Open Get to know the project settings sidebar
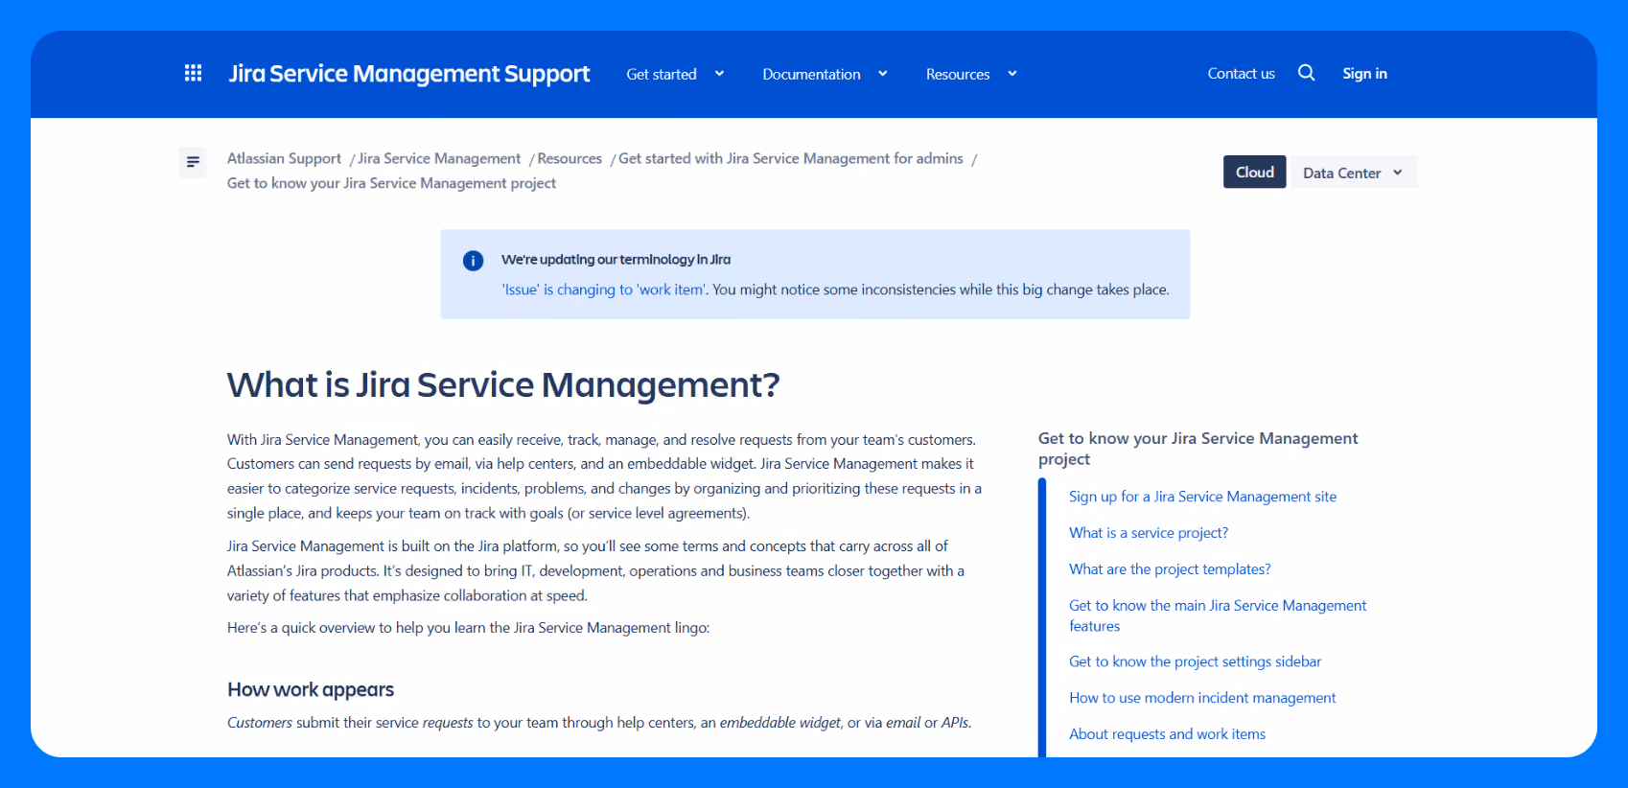Viewport: 1628px width, 788px height. pos(1195,661)
